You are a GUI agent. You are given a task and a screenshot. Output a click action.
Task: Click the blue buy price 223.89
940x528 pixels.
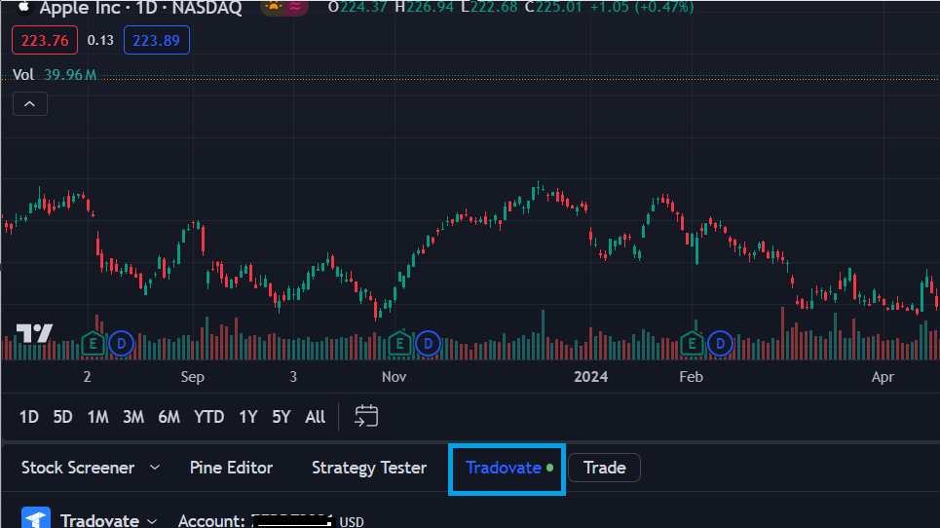157,40
